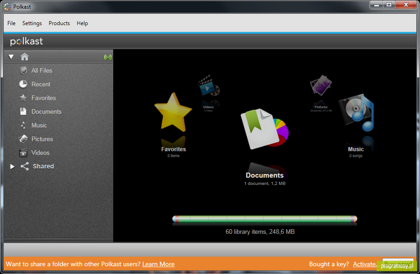Click the Music caption in carousel
Screen dimensions: 420x274
tap(356, 149)
